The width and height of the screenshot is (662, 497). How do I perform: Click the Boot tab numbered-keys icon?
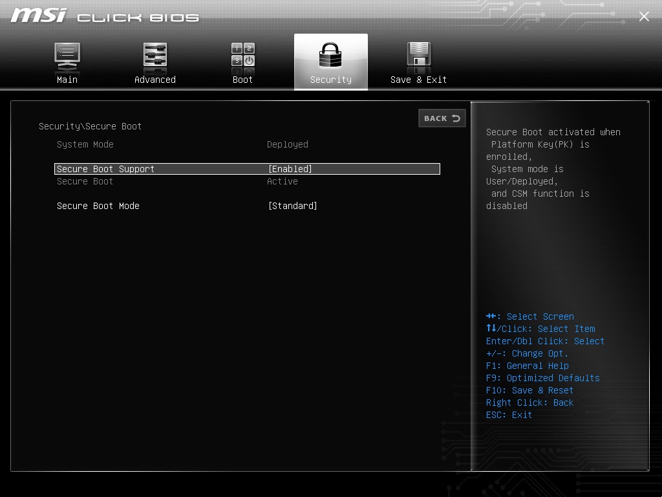pyautogui.click(x=243, y=56)
